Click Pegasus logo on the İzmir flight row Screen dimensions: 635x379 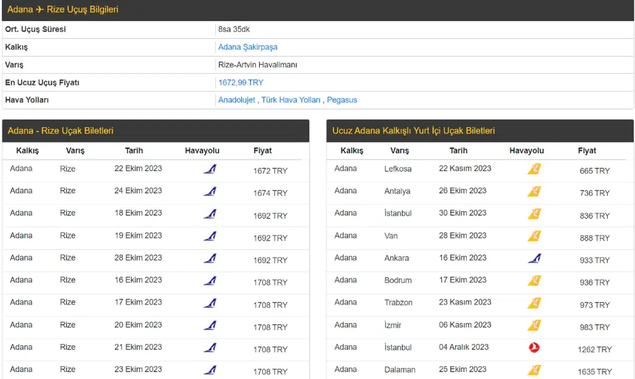point(534,325)
